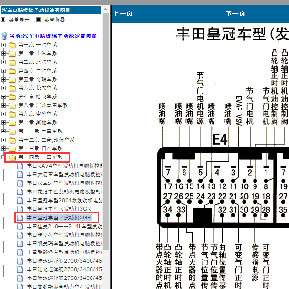
Task: Go to previous page with 上一页
Action: point(123,13)
